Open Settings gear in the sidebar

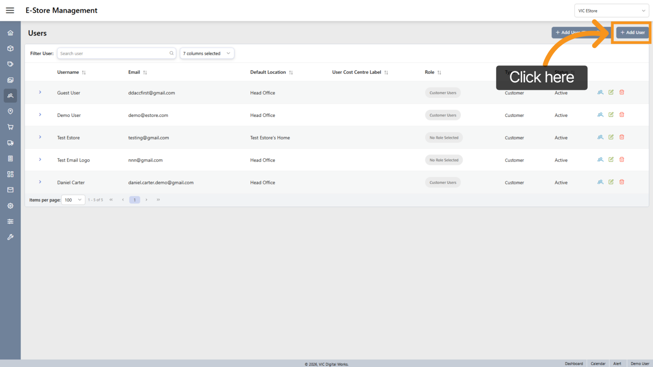[x=10, y=206]
